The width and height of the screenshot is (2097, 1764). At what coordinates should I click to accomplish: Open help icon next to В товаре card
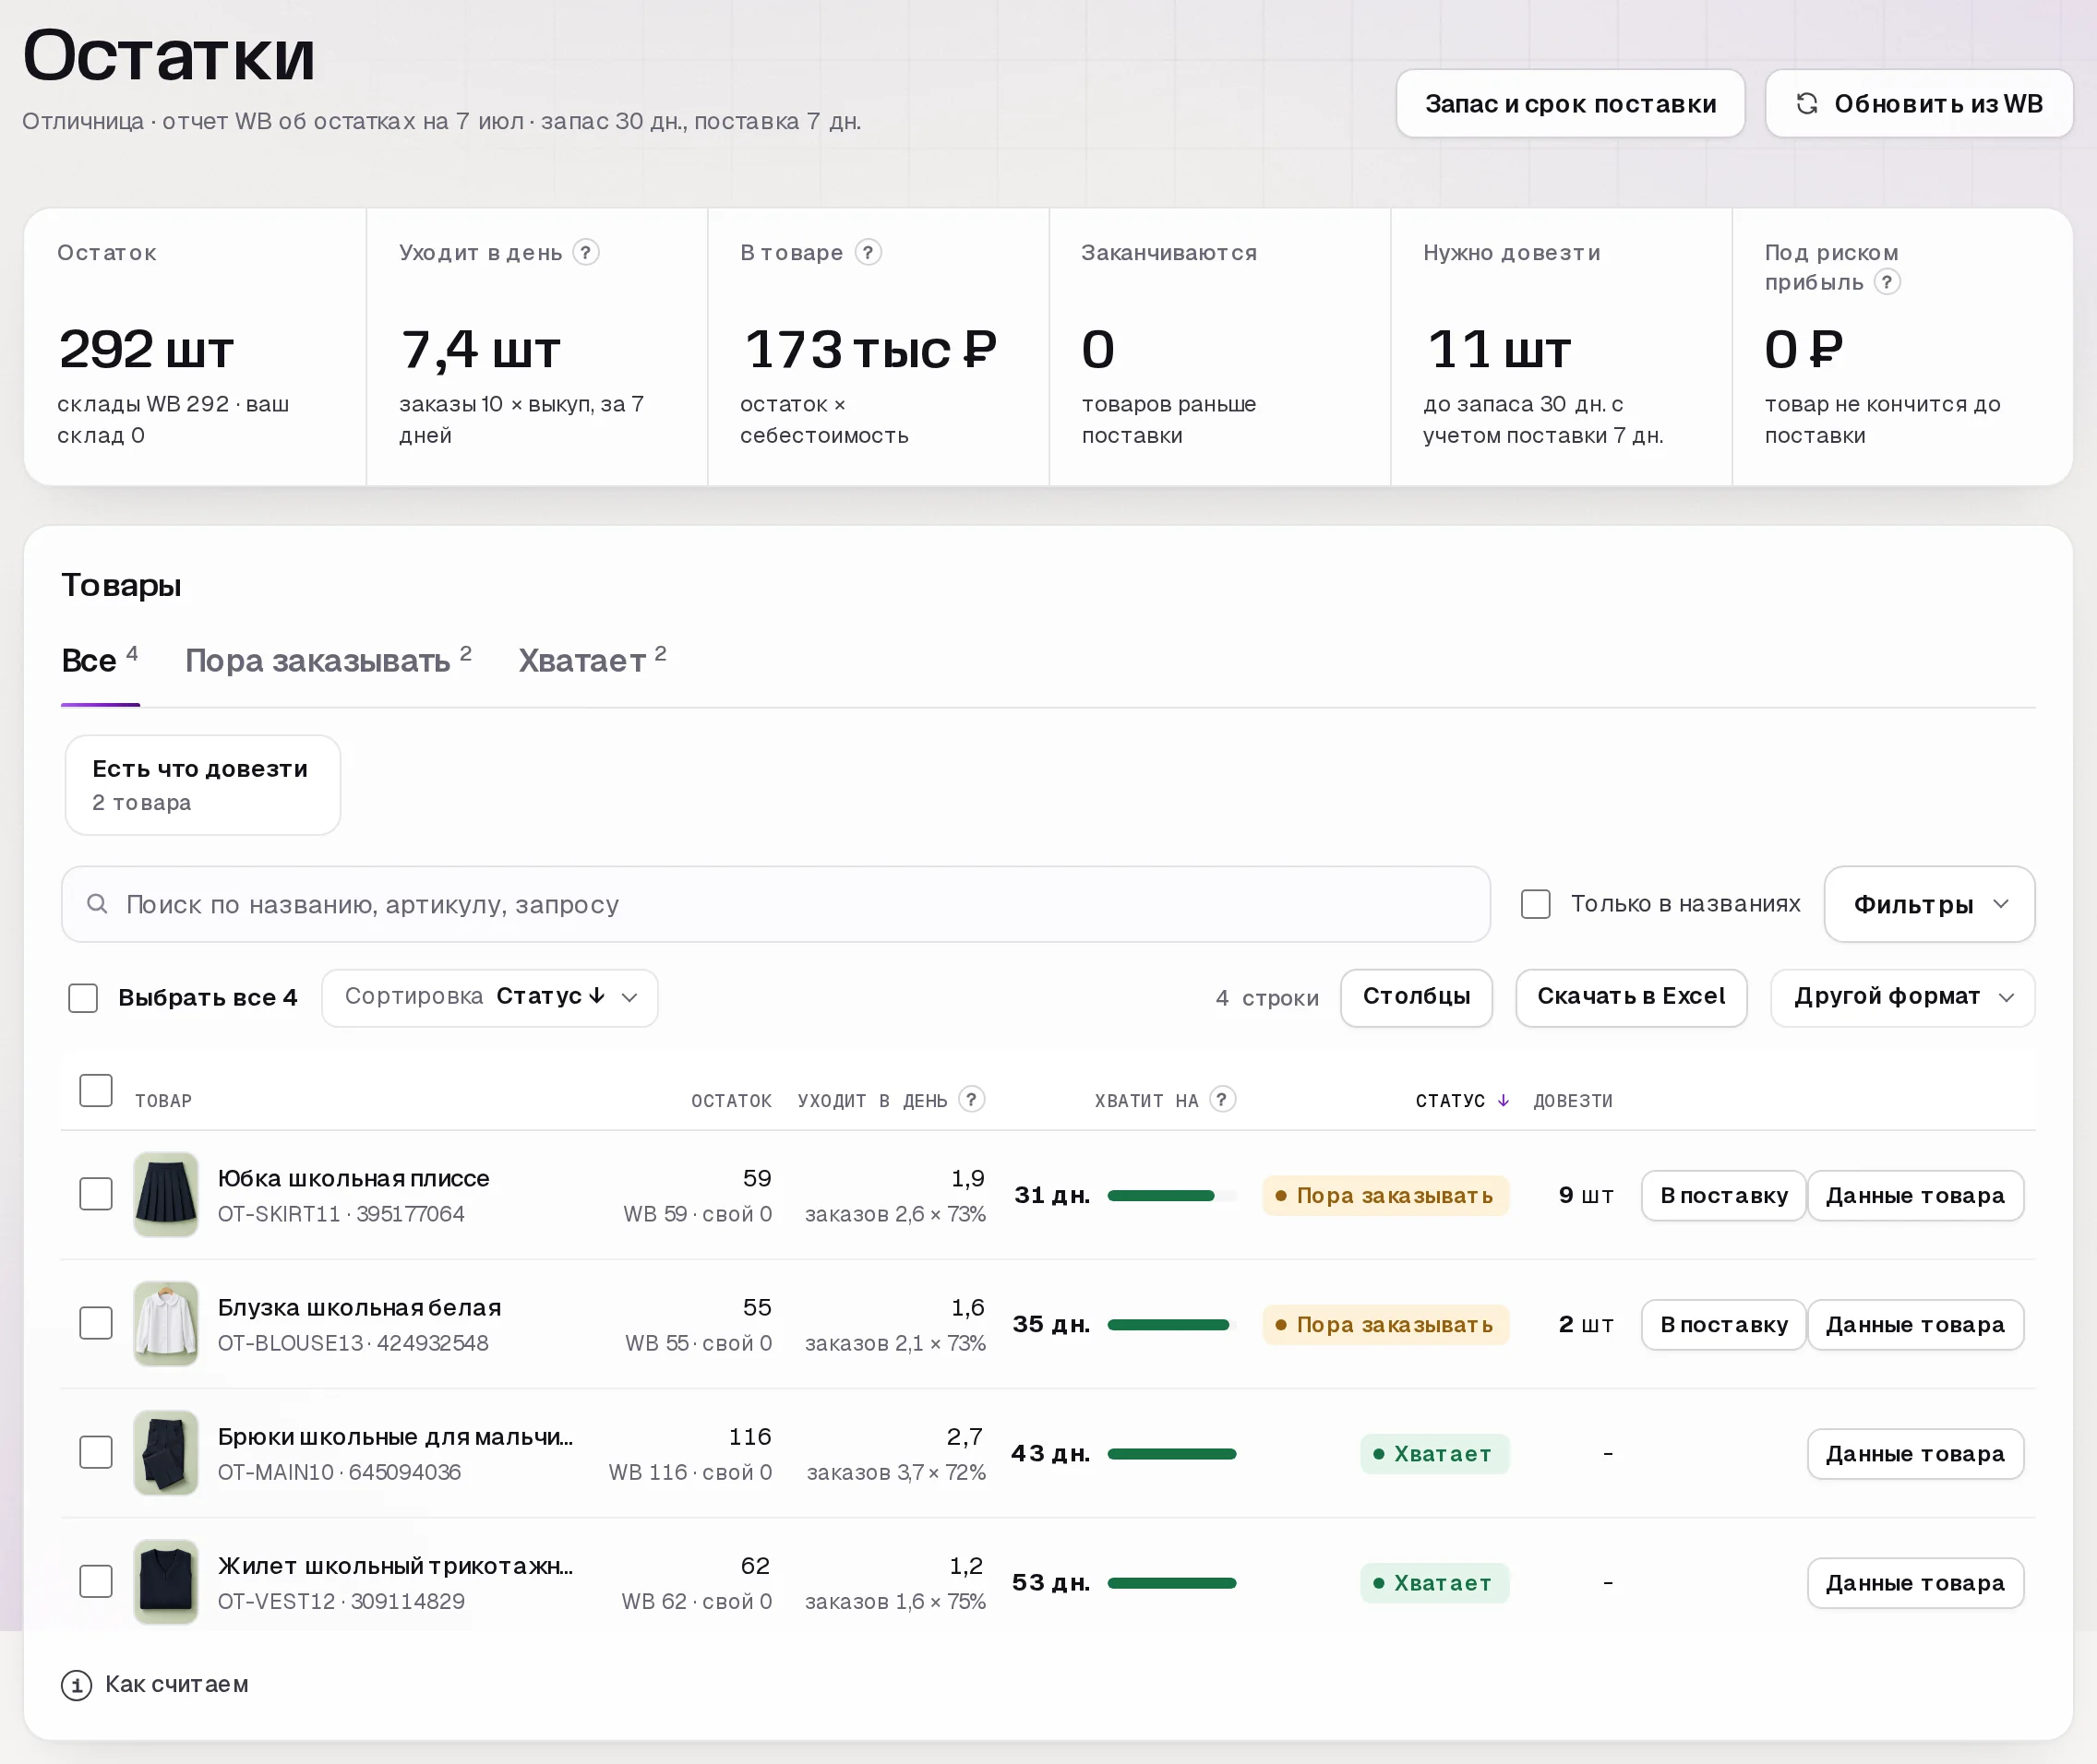coord(869,253)
